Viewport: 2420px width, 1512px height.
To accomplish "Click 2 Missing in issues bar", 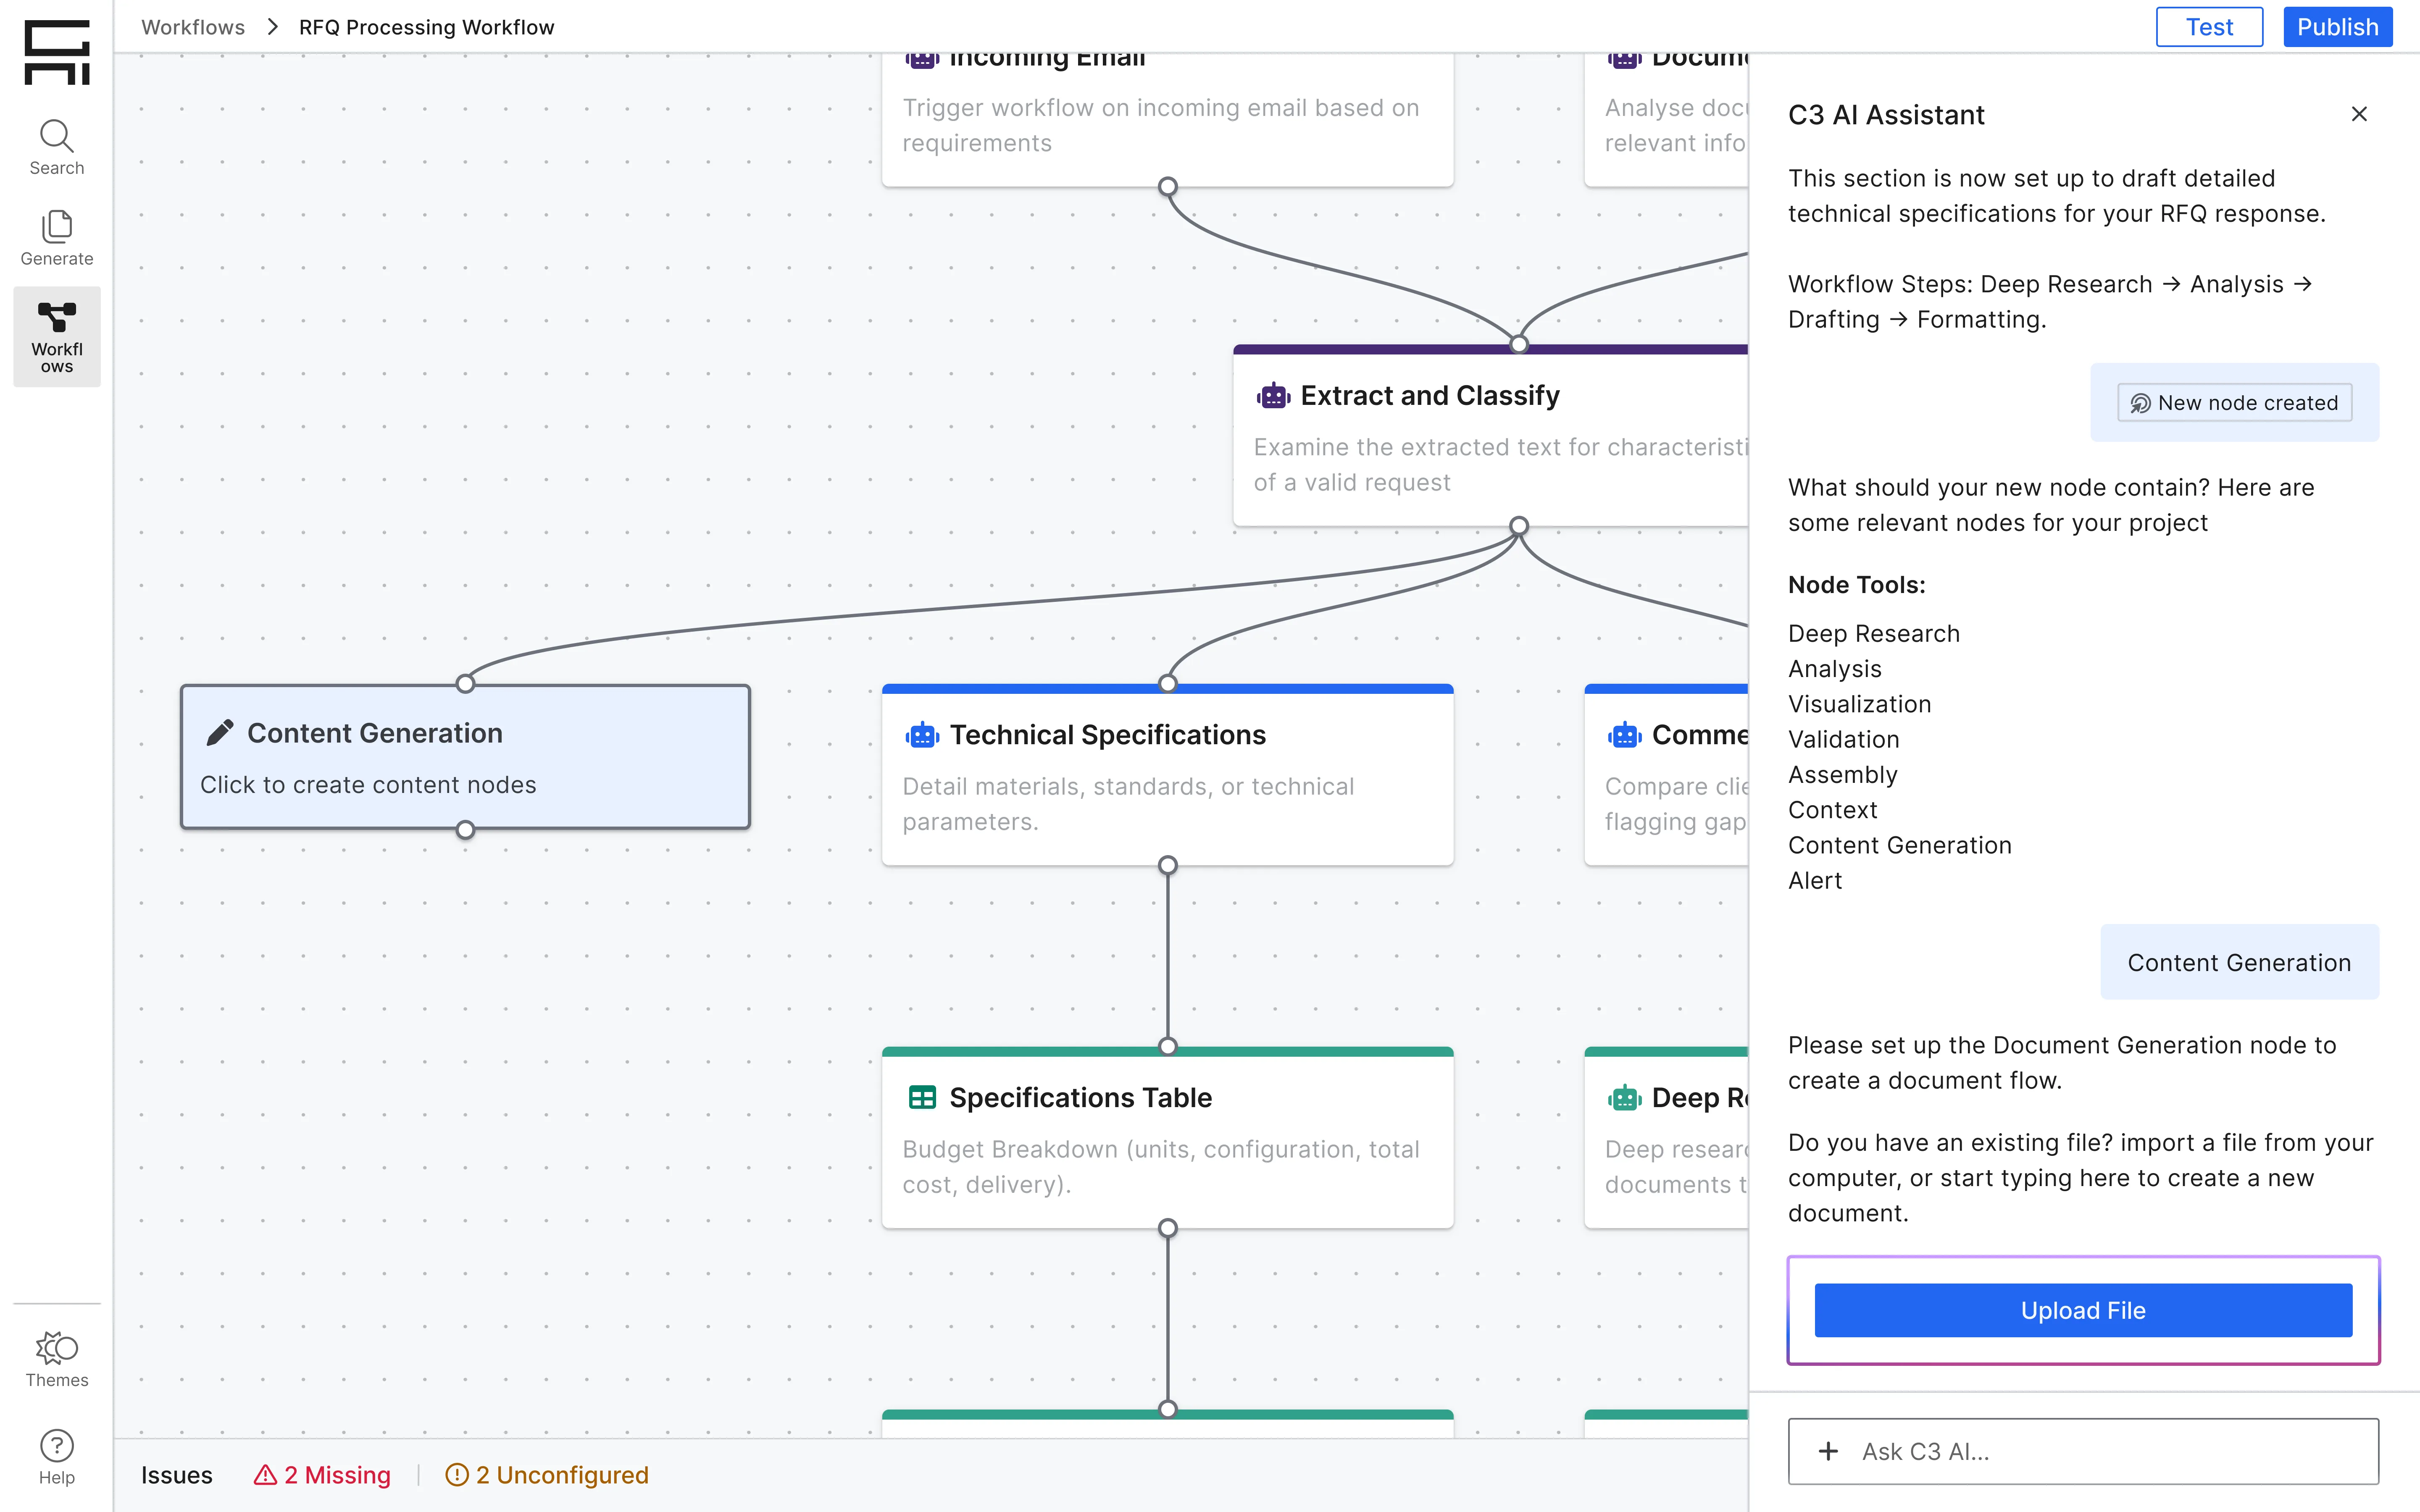I will pyautogui.click(x=322, y=1475).
